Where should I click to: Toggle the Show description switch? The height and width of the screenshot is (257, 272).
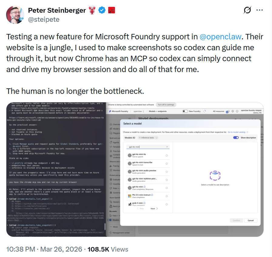[236, 138]
